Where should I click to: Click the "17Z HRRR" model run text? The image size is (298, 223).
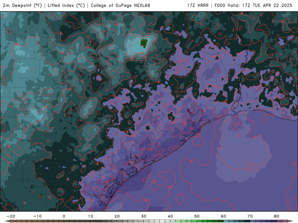198,6
